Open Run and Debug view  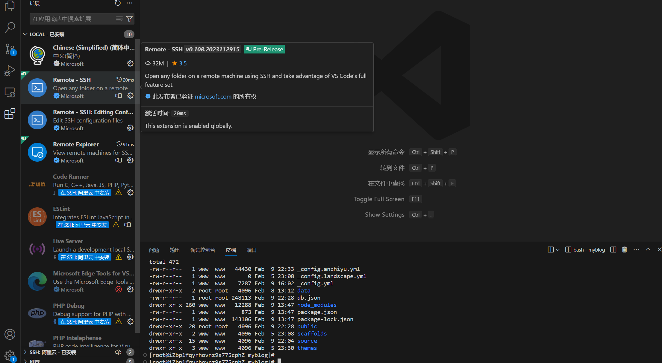[x=10, y=71]
